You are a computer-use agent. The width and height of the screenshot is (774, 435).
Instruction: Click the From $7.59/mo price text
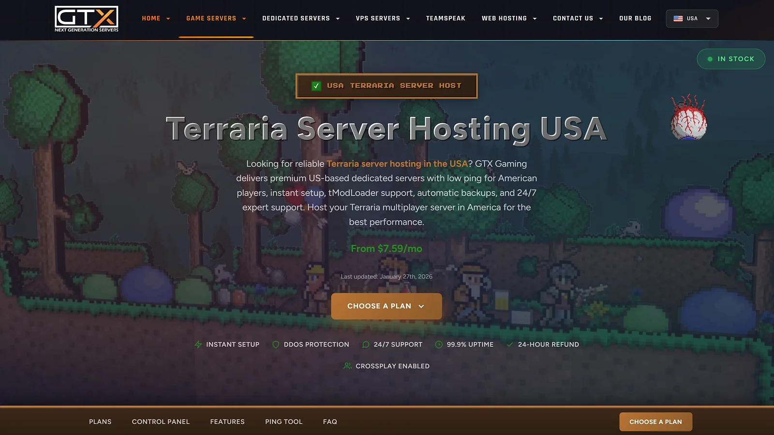pos(387,248)
